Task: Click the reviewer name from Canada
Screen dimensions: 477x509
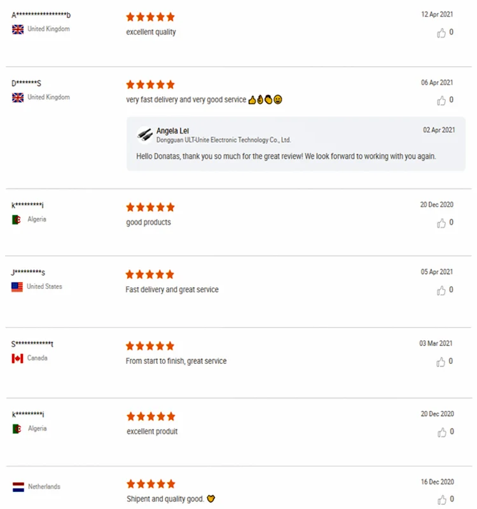Action: (32, 344)
